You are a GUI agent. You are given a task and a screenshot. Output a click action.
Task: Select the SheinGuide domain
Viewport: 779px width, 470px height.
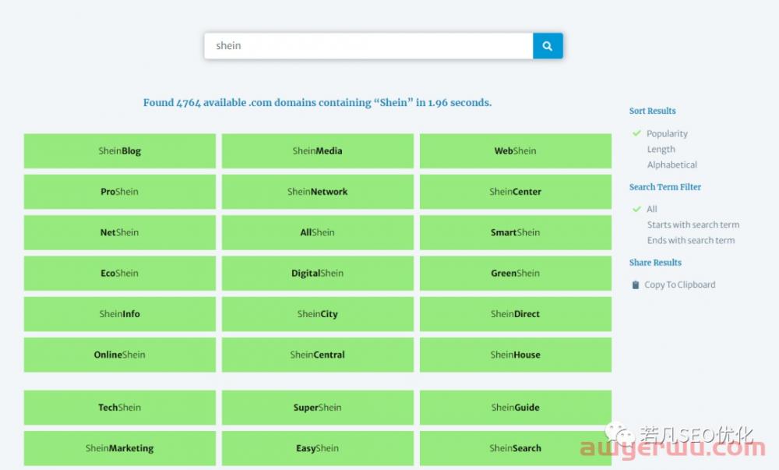click(x=516, y=408)
